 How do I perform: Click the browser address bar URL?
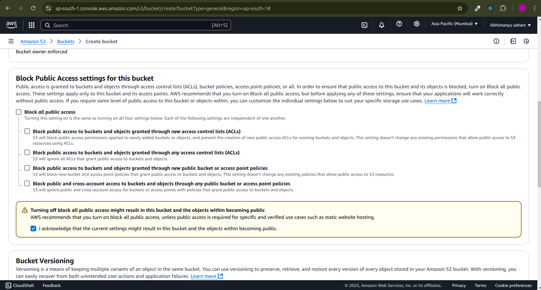(163, 8)
